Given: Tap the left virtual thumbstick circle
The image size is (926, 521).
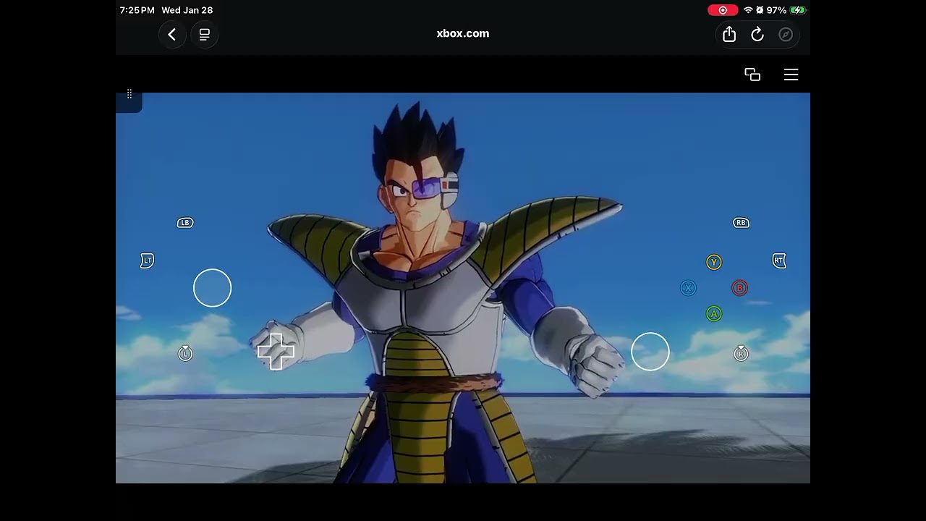Looking at the screenshot, I should pyautogui.click(x=212, y=288).
